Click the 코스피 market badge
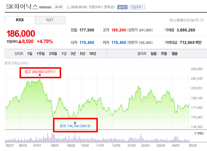 click(x=59, y=7)
